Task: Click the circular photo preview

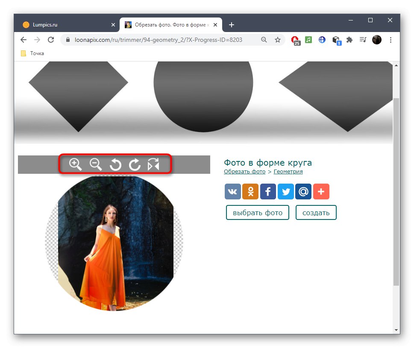Action: 114,243
